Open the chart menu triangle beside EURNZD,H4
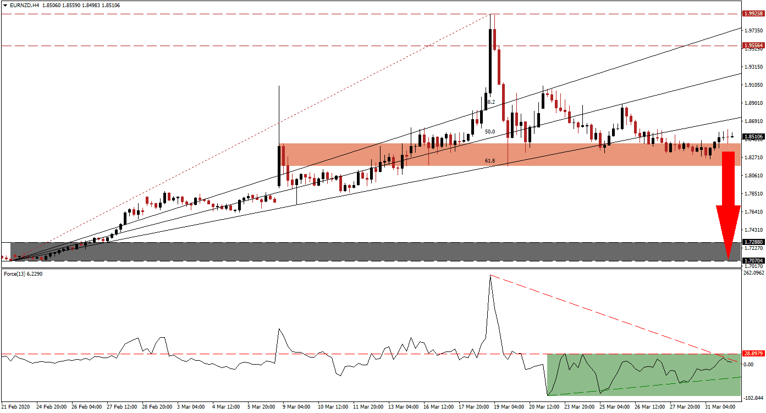This screenshot has height=413, width=766. (x=5, y=4)
